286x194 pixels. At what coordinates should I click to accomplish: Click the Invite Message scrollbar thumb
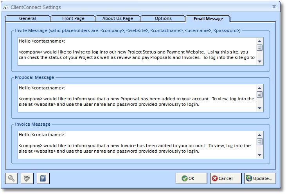(259, 48)
